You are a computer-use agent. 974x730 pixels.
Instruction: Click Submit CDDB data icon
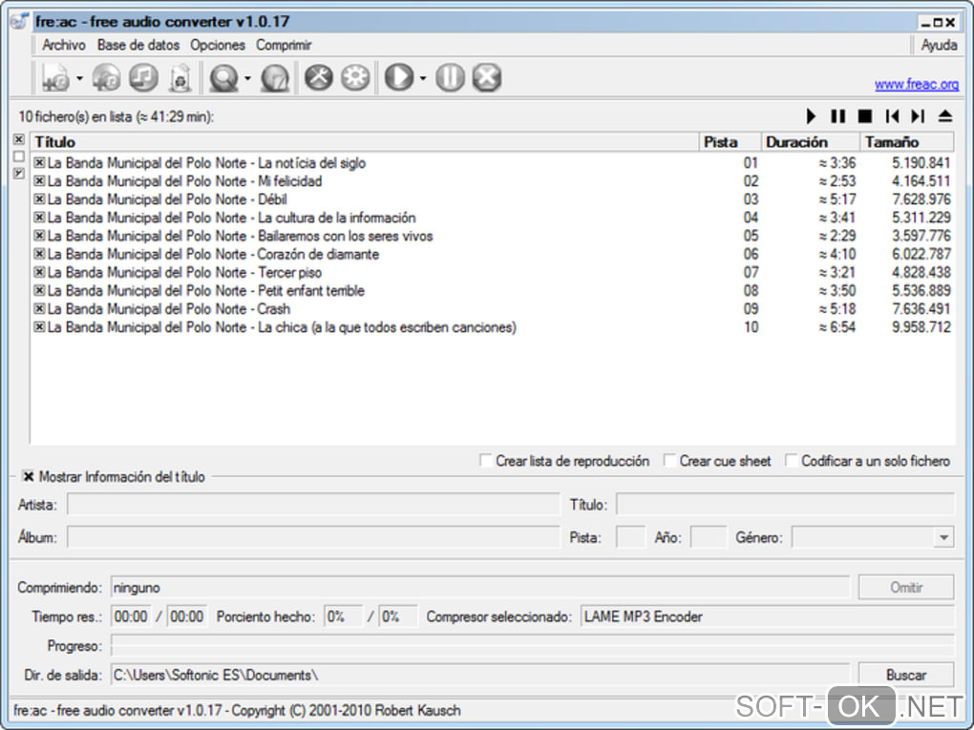pyautogui.click(x=275, y=78)
